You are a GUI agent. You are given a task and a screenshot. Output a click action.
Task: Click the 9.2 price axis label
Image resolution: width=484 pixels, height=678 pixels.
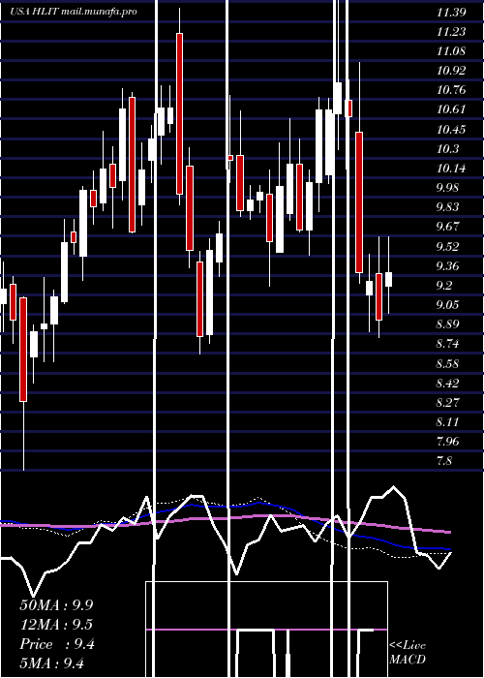[444, 286]
